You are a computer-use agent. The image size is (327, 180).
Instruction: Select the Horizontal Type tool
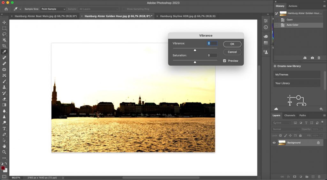pos(4,129)
